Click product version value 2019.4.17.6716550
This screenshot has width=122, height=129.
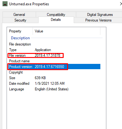(x=49, y=67)
